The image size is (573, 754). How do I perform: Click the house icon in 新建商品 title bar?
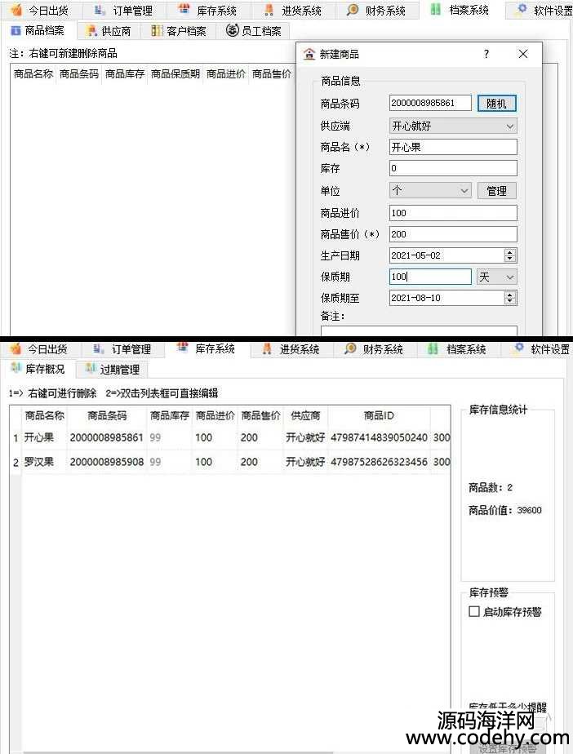click(309, 55)
